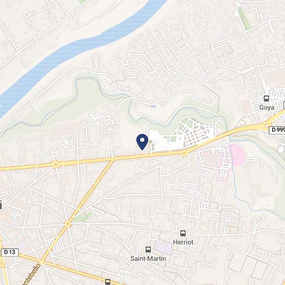This screenshot has width=285, height=285.
Task: Click the bus stop icon at bottom edge
Action: 108,282
